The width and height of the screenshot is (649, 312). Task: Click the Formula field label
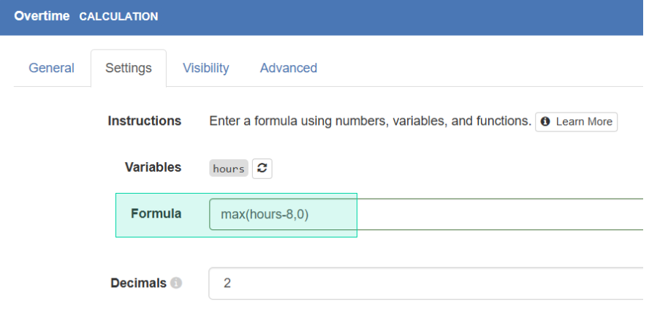point(156,213)
